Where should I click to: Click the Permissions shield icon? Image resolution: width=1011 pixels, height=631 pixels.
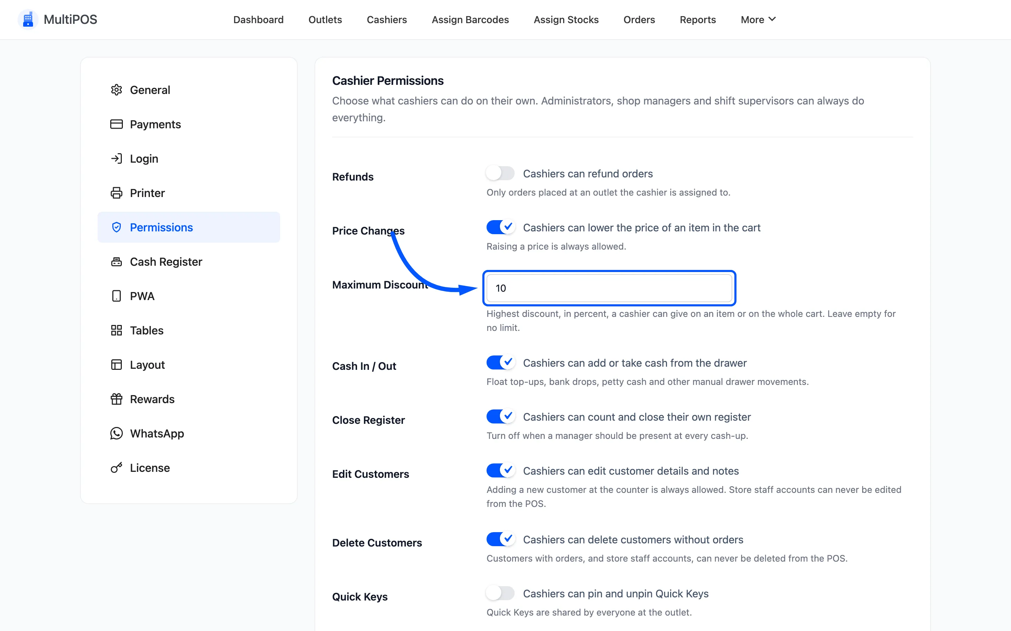(116, 228)
